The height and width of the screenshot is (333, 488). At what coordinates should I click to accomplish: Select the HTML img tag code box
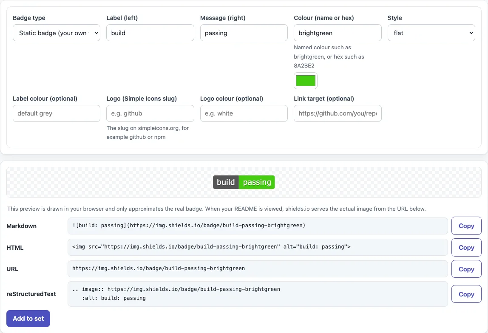click(x=257, y=247)
